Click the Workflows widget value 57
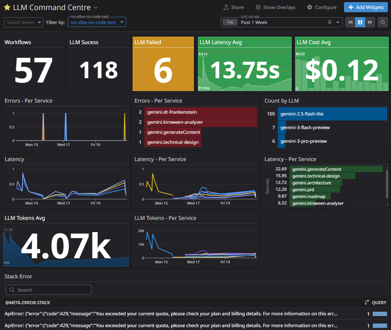Viewport: 391px width, 330px height. point(33,70)
